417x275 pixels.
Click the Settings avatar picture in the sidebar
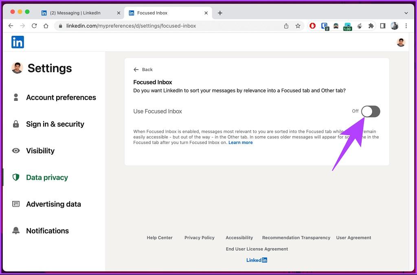17,68
